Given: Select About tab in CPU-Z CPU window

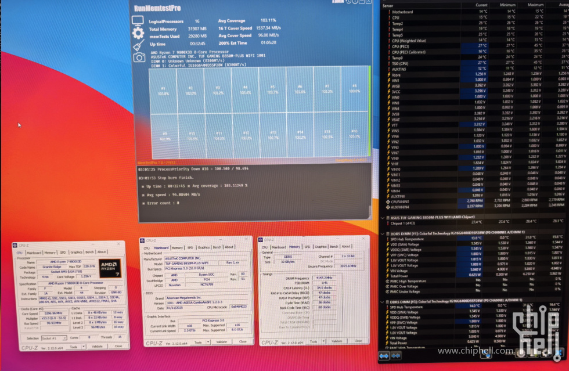Looking at the screenshot, I should point(102,251).
